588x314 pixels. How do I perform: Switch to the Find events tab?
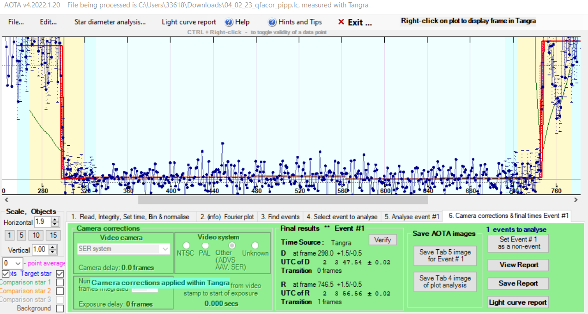coord(280,216)
